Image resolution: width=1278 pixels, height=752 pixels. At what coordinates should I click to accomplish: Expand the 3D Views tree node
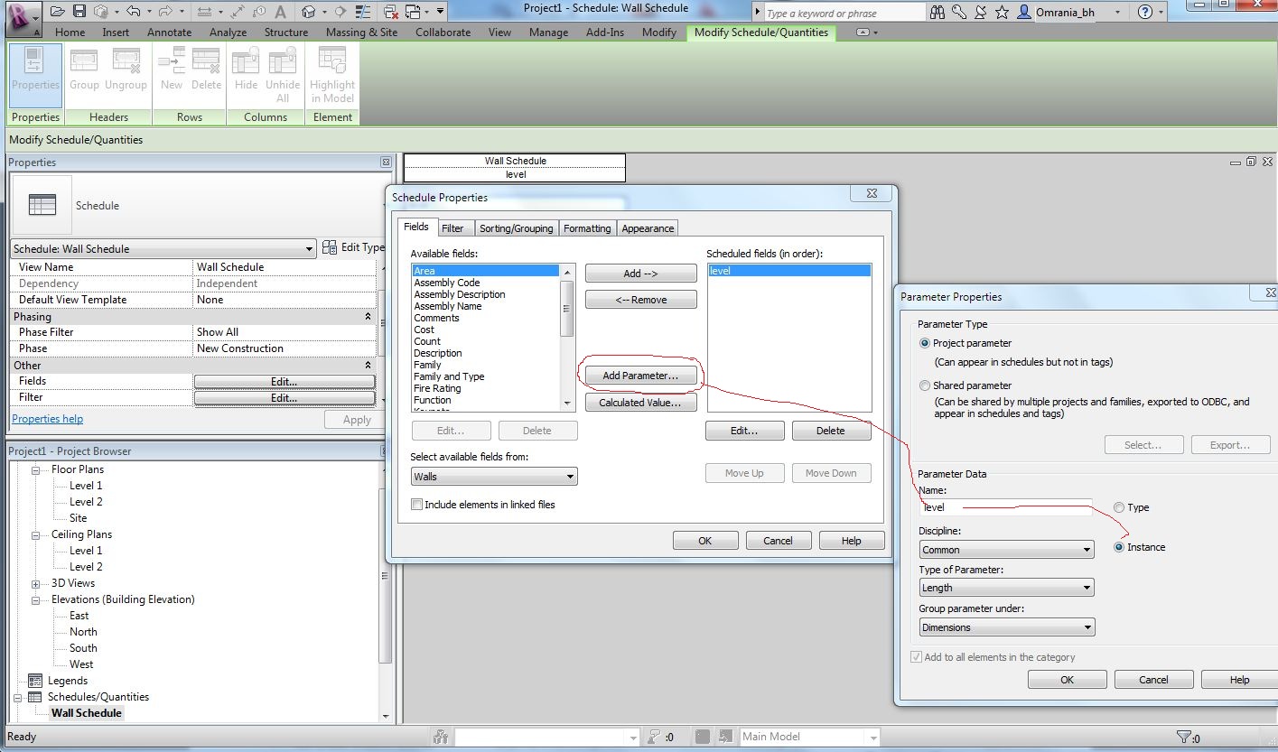click(x=35, y=584)
